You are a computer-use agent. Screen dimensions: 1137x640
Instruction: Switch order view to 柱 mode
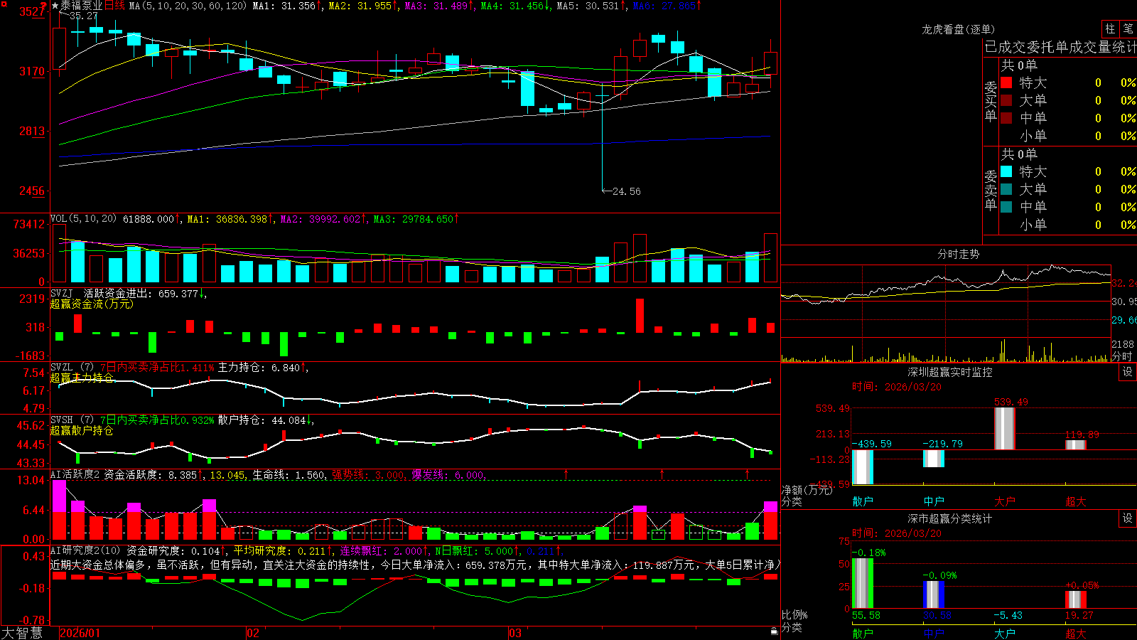pyautogui.click(x=1110, y=28)
